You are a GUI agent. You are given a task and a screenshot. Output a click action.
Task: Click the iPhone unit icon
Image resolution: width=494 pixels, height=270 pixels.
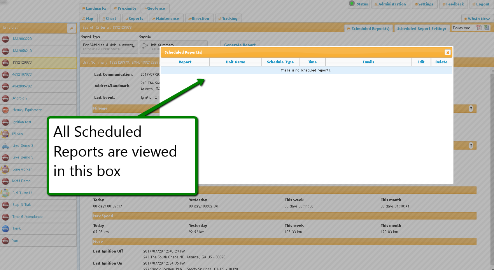[x=5, y=134]
